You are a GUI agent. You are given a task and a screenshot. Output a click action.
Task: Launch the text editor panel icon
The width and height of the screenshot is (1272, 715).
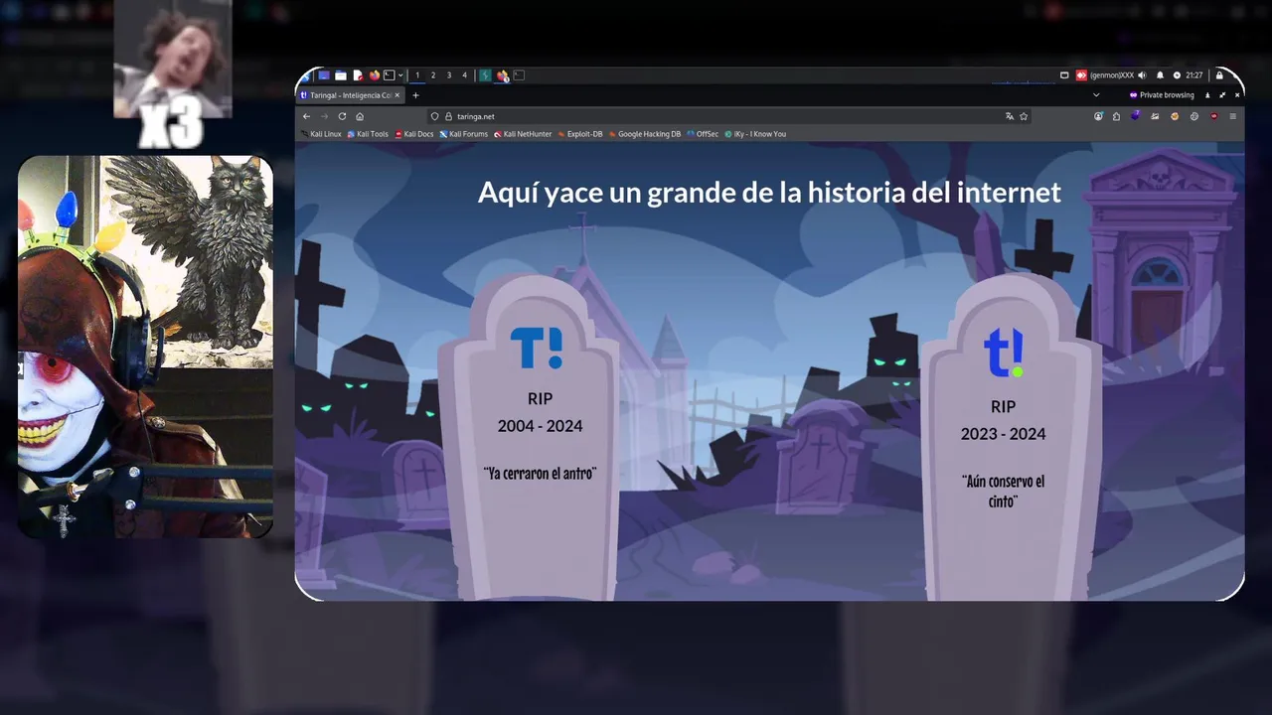point(358,75)
